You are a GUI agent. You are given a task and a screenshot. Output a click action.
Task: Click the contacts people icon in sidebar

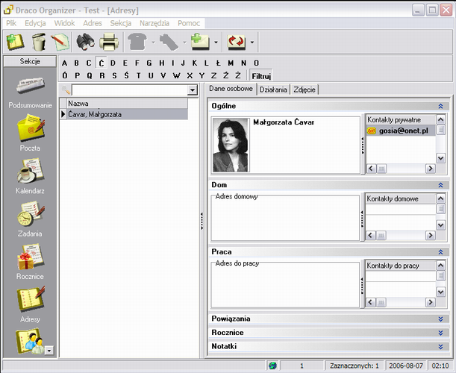(30, 342)
